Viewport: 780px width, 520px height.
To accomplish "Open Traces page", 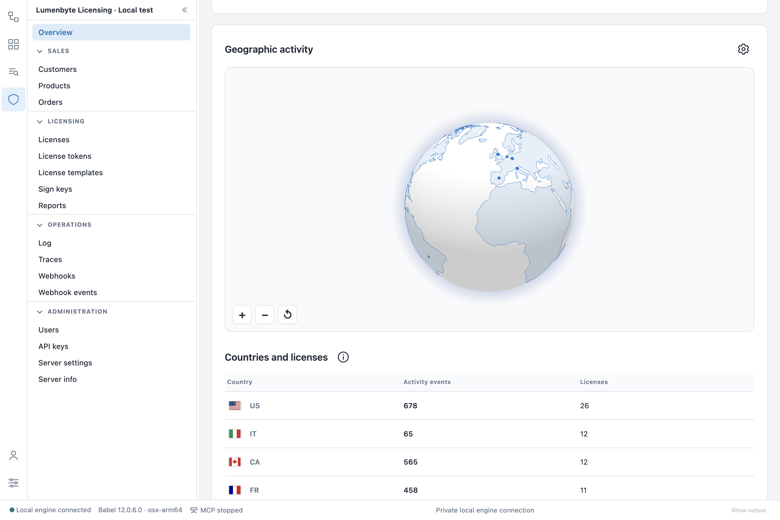I will click(50, 259).
